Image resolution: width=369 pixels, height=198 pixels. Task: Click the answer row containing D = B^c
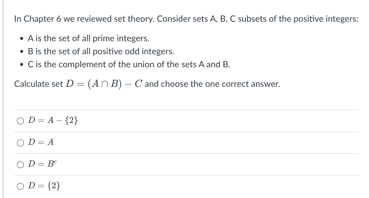click(x=163, y=164)
